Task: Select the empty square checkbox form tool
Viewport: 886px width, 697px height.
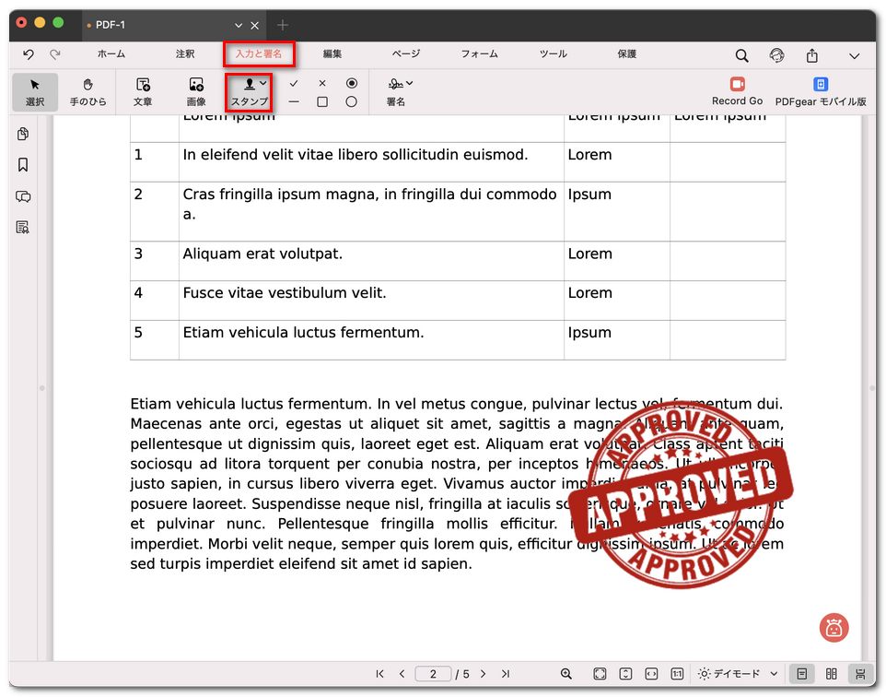Action: click(x=322, y=102)
